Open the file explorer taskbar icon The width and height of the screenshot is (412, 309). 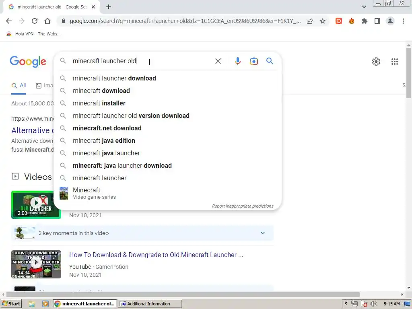[x=32, y=304]
